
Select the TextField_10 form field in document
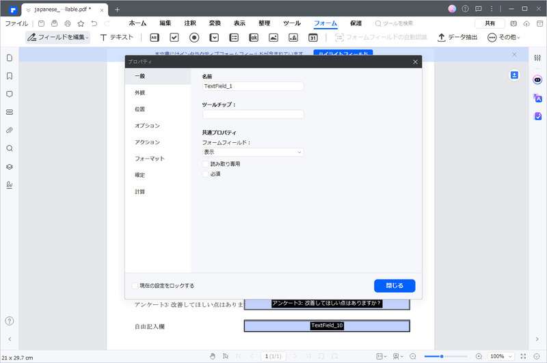tap(327, 325)
